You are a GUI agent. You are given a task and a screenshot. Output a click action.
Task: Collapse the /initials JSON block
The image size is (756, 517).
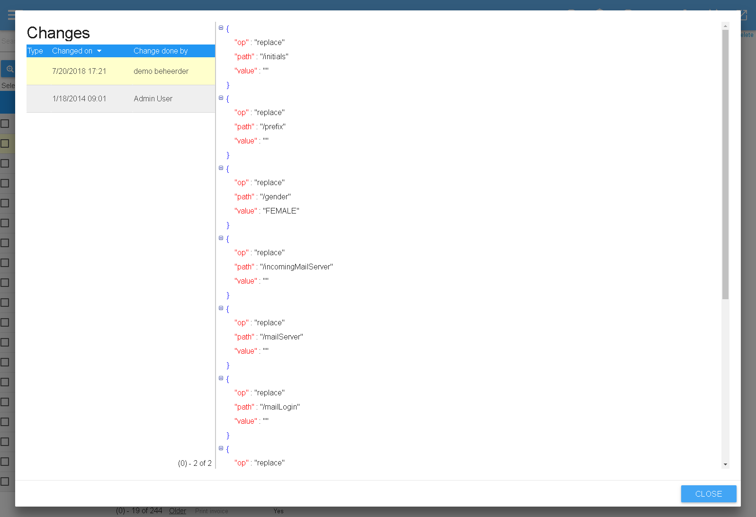221,28
